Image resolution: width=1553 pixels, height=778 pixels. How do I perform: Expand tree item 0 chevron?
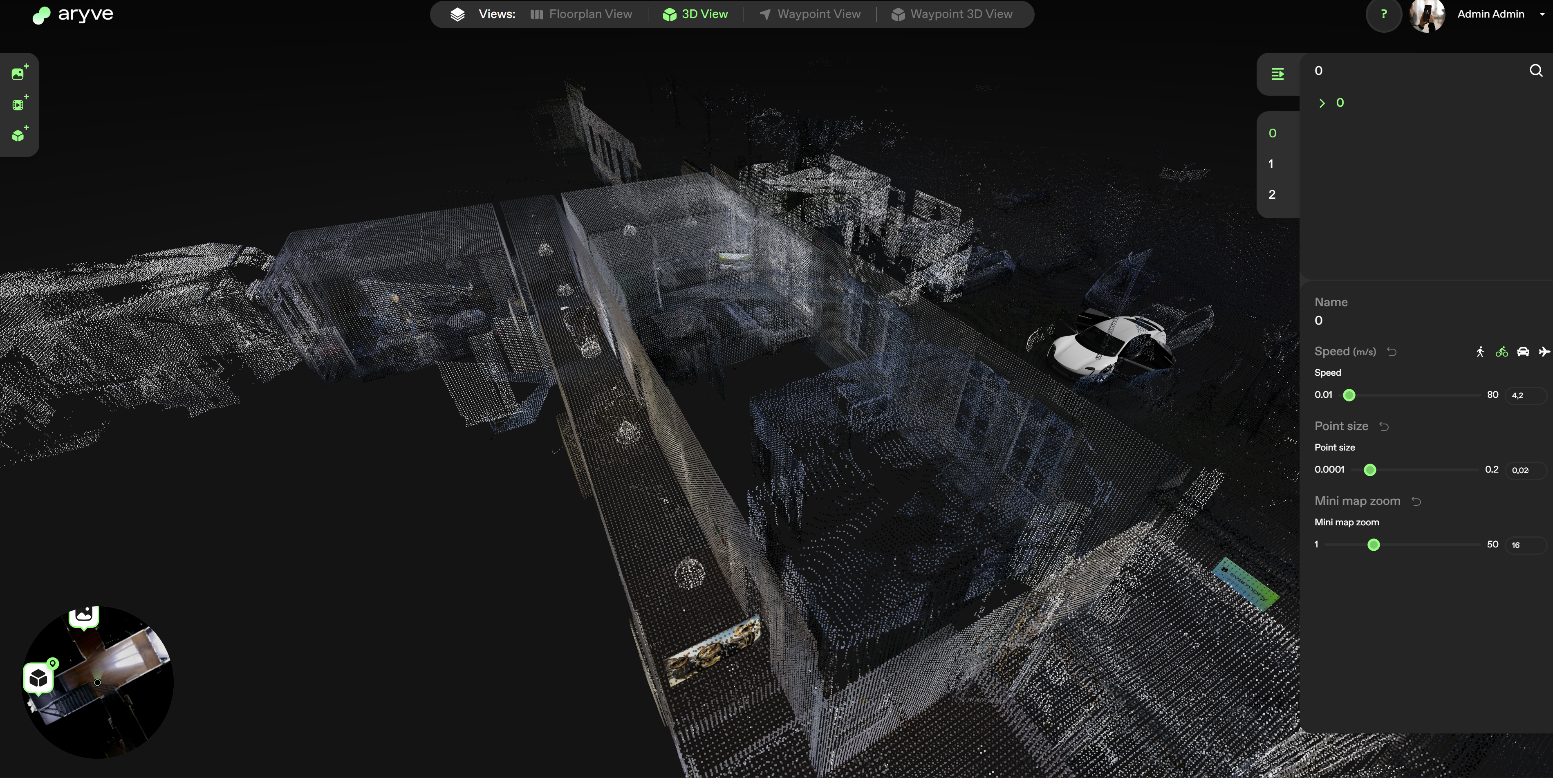pyautogui.click(x=1322, y=103)
